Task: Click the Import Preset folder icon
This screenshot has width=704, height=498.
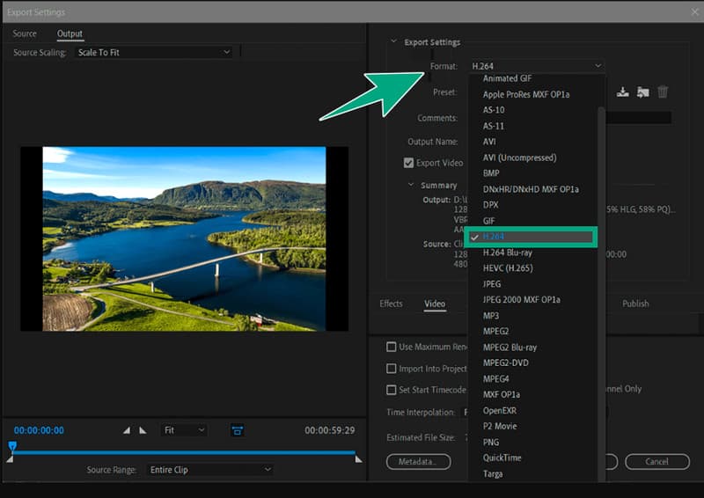Action: click(642, 92)
